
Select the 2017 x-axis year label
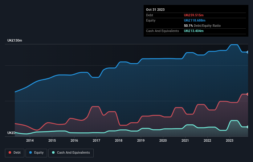(96, 141)
